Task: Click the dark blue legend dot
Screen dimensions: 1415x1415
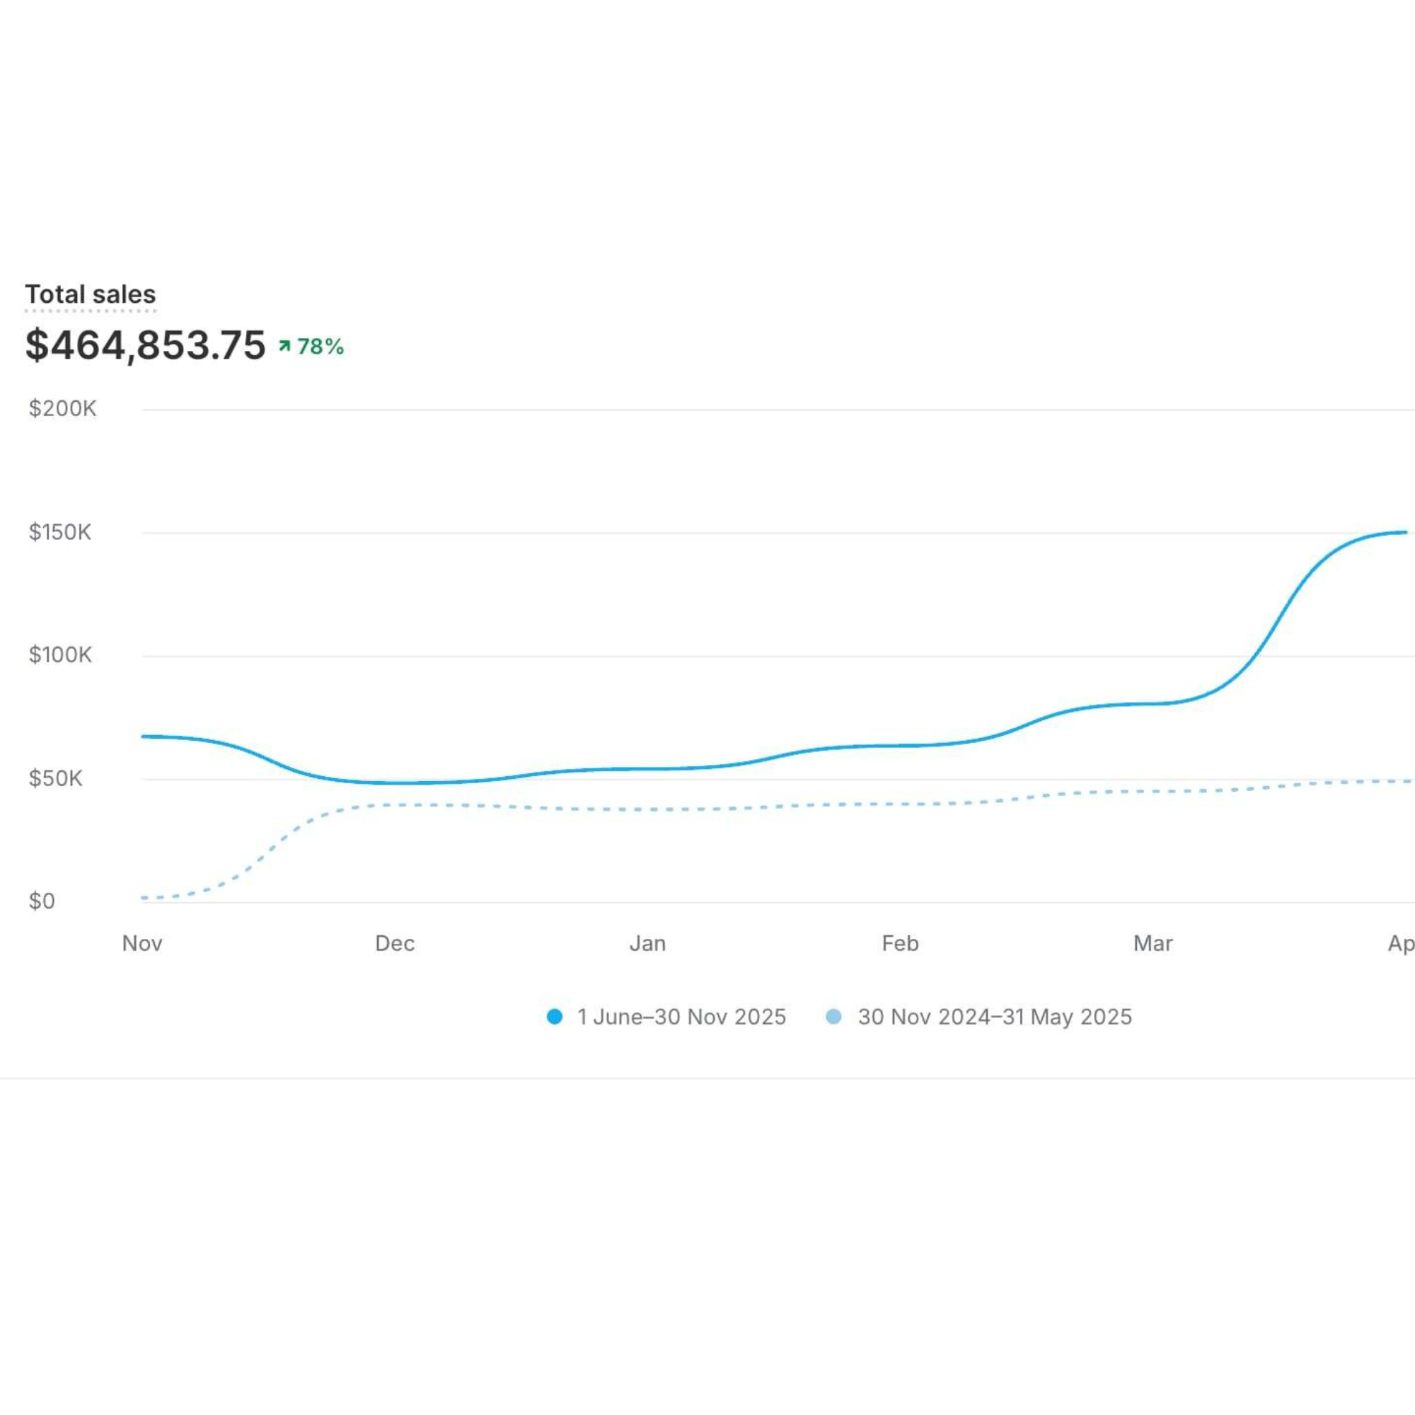Action: coord(555,1017)
